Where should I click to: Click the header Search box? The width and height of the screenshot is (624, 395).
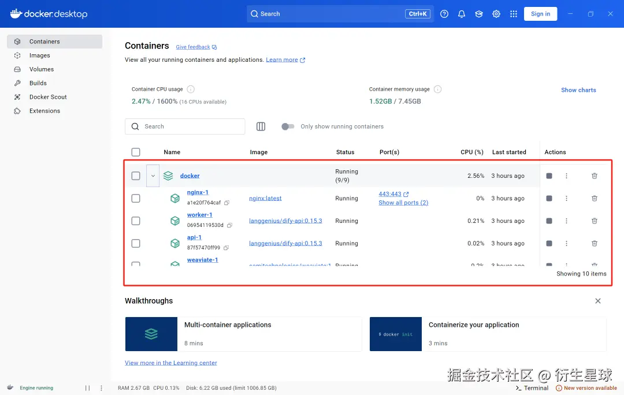click(x=340, y=14)
